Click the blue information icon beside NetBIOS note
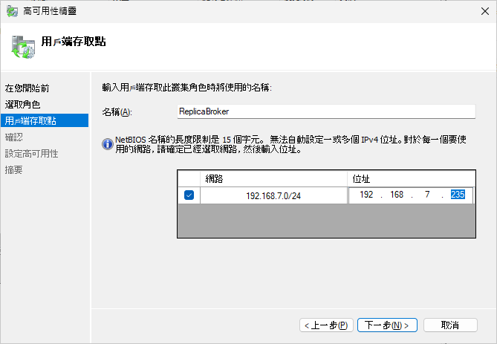Image resolution: width=497 pixels, height=344 pixels. pos(108,143)
